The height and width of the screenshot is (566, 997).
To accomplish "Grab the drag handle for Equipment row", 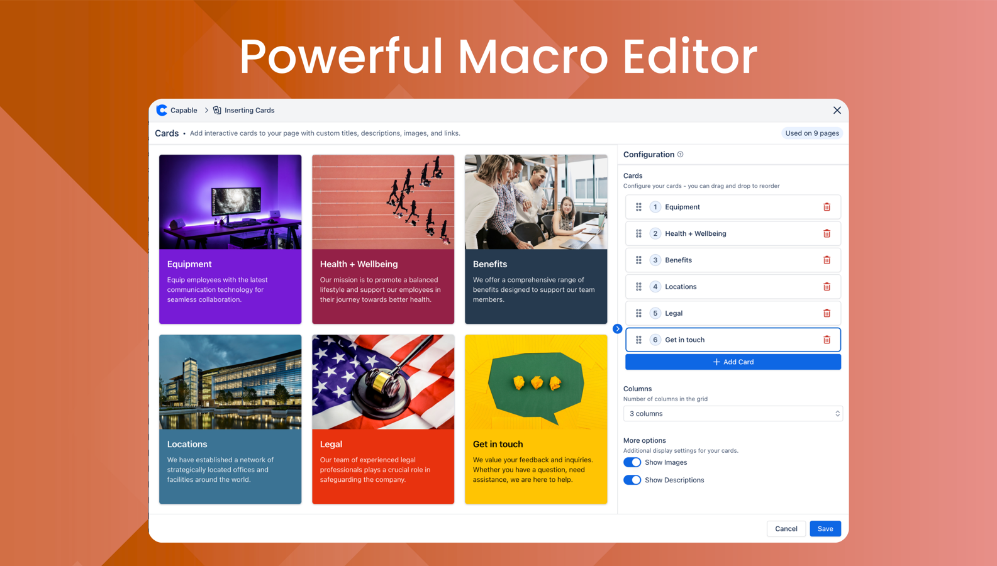I will tap(638, 207).
